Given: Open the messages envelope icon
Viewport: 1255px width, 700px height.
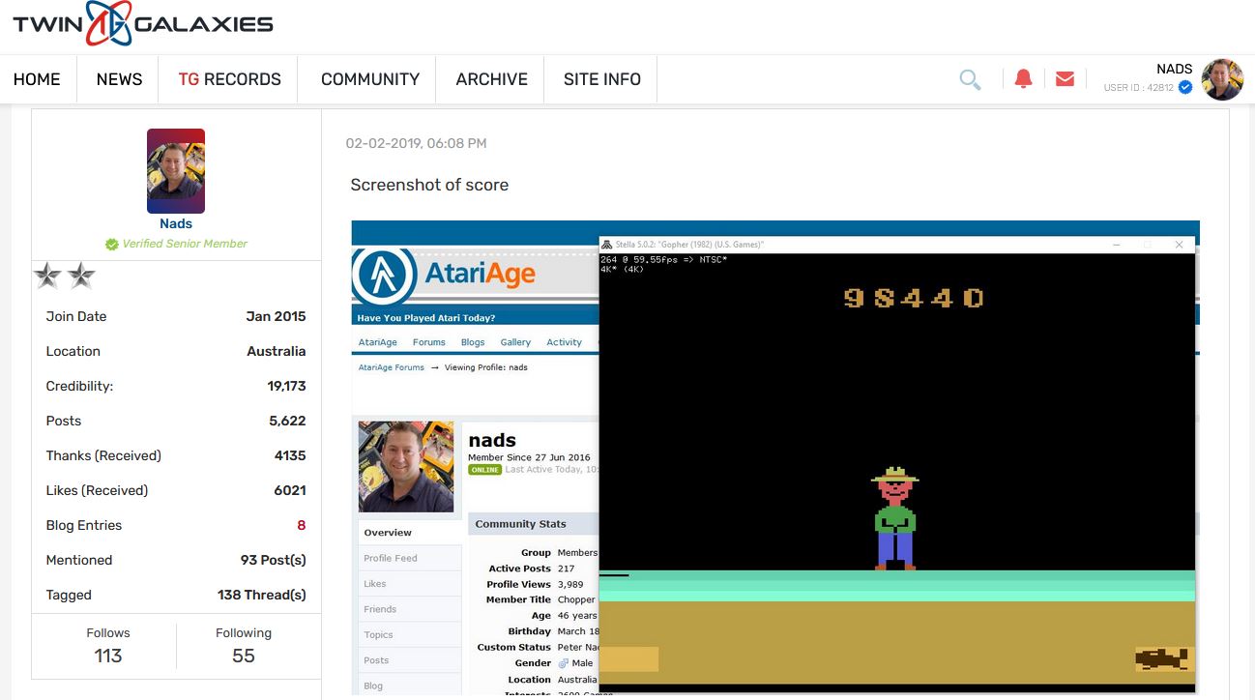Looking at the screenshot, I should click(x=1065, y=79).
